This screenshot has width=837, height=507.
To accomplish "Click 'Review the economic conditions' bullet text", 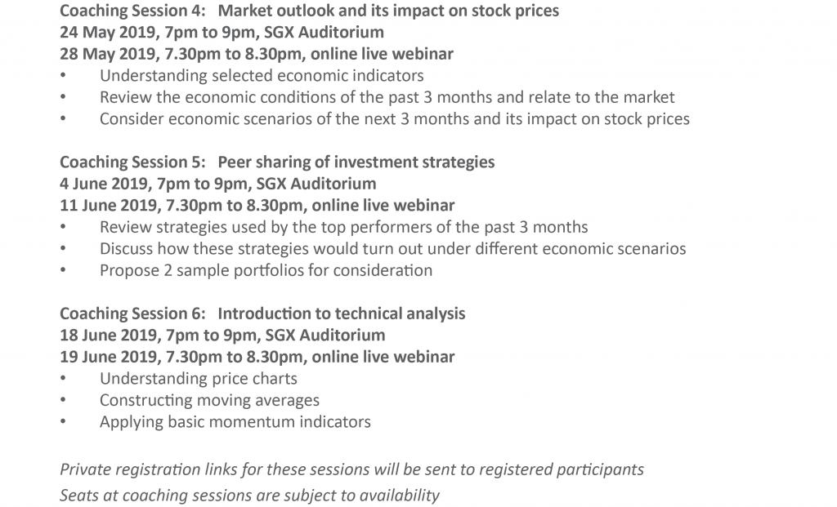I will tap(387, 97).
